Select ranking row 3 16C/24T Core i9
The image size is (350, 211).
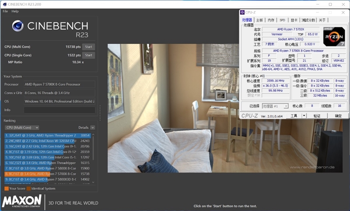pos(48,146)
